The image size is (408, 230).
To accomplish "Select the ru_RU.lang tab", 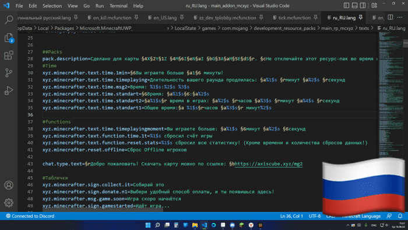I will 344,18.
